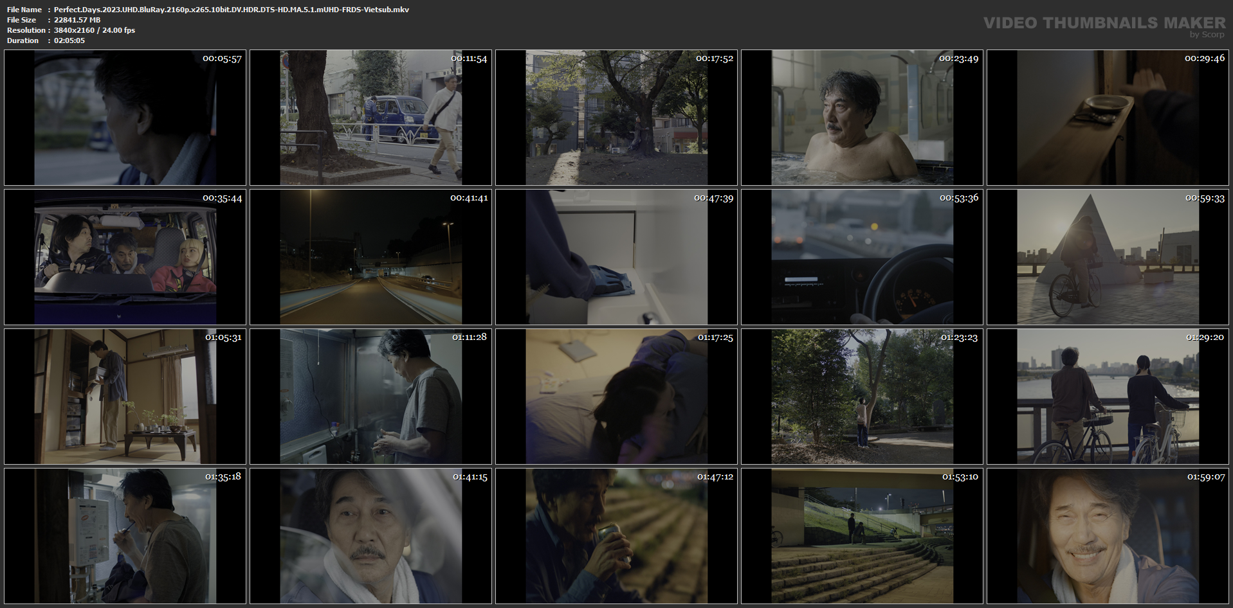Select the thumbnail at 00:11:54
Screen dimensions: 1233x608
(370, 118)
